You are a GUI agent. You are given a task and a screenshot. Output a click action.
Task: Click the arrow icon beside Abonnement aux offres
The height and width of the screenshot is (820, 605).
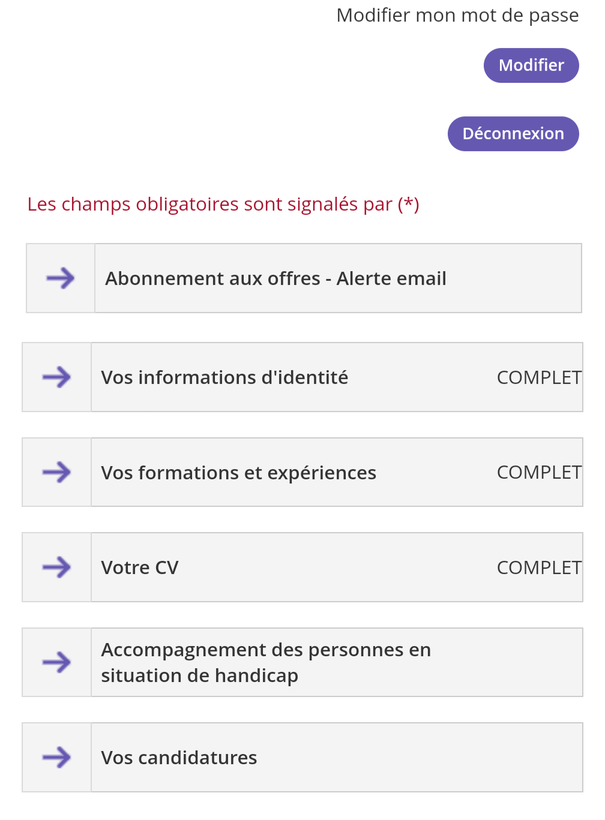tap(61, 278)
